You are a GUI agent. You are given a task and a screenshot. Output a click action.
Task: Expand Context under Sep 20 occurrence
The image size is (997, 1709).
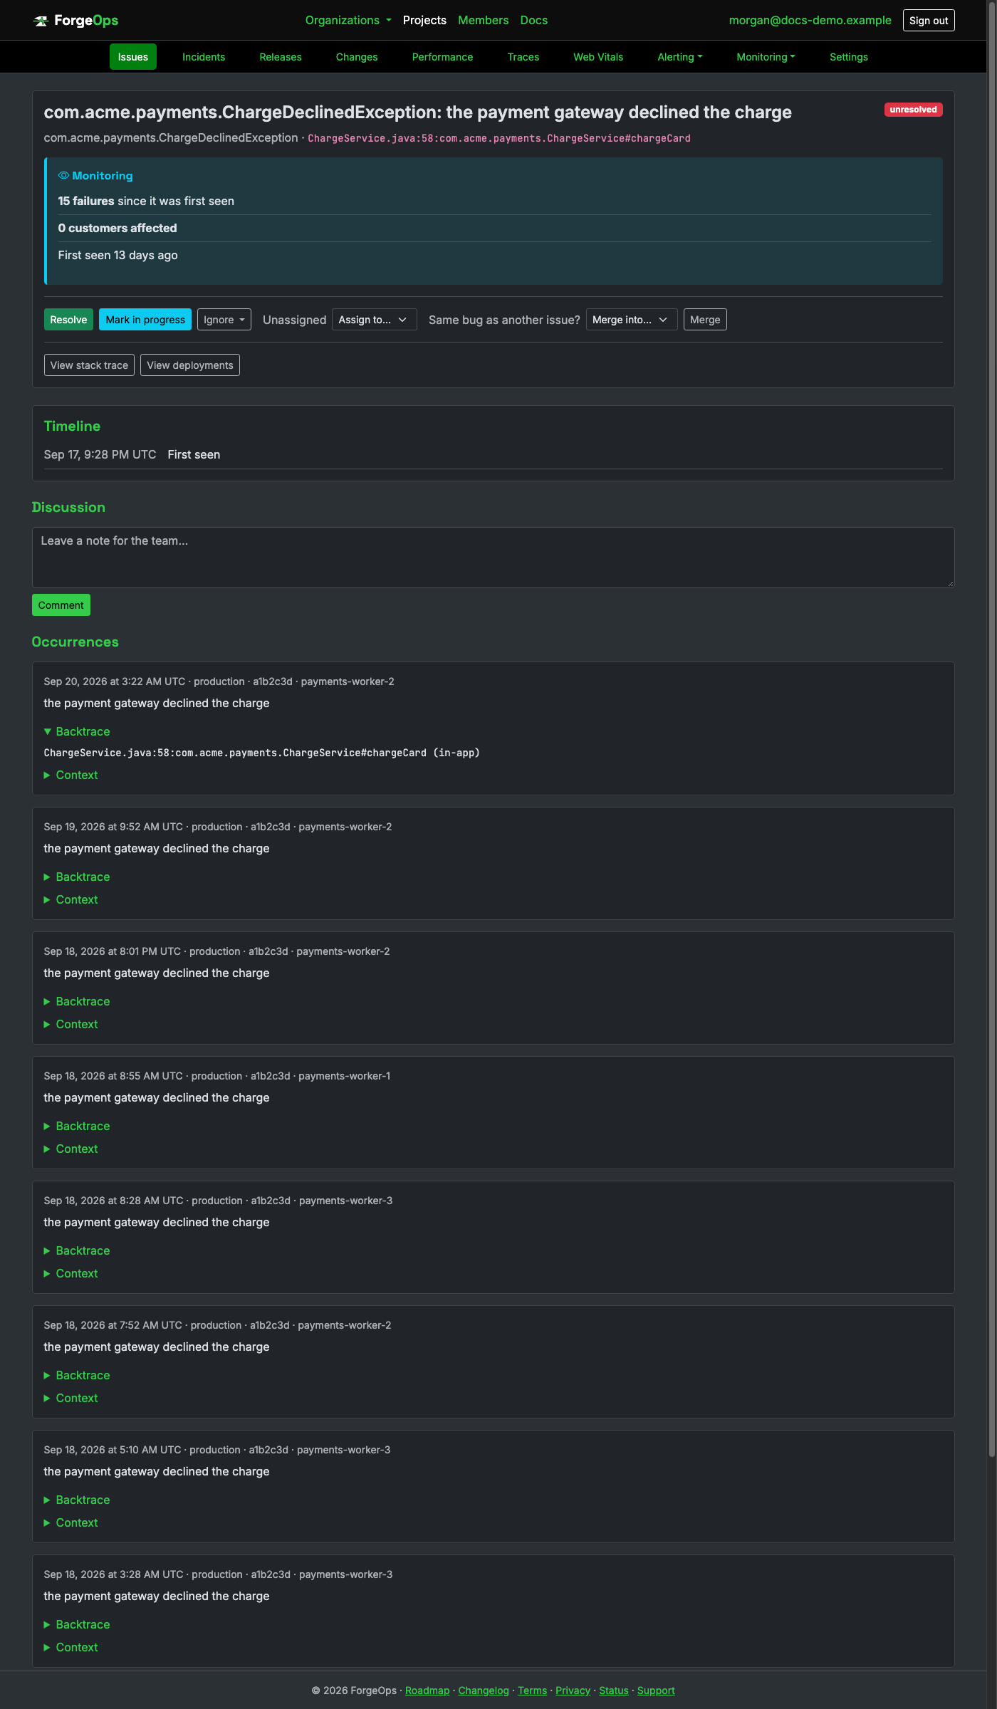pos(71,775)
